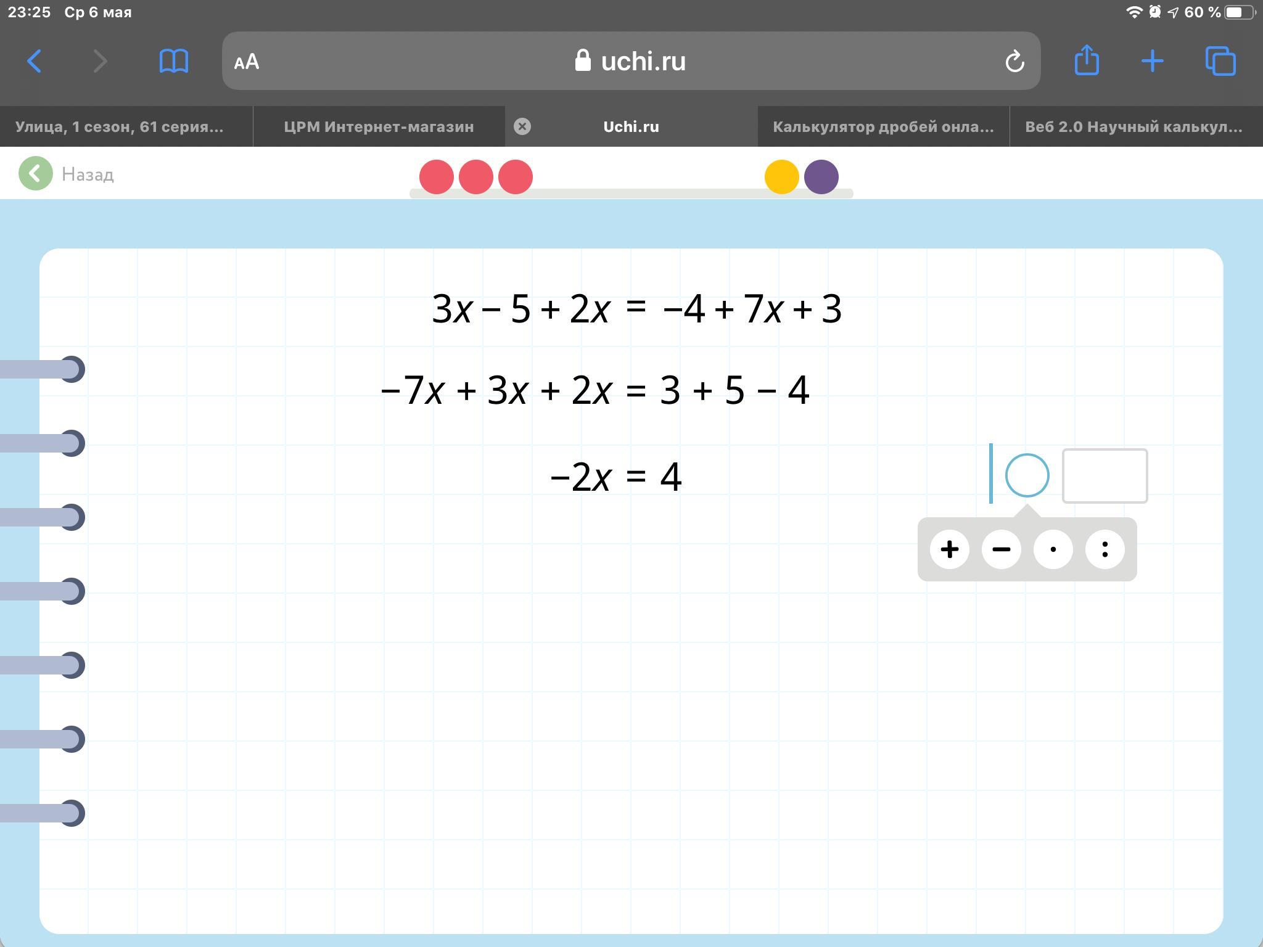Add a new Safari tab
This screenshot has width=1263, height=947.
click(x=1152, y=61)
